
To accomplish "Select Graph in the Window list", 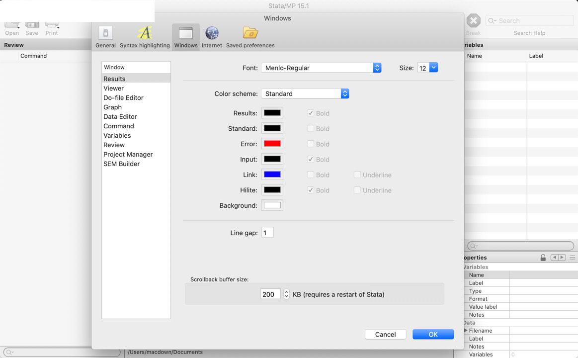I will pos(136,107).
